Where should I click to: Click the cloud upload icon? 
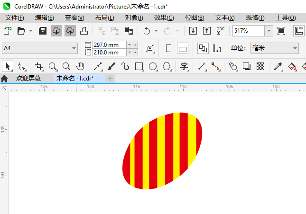pyautogui.click(x=70, y=31)
